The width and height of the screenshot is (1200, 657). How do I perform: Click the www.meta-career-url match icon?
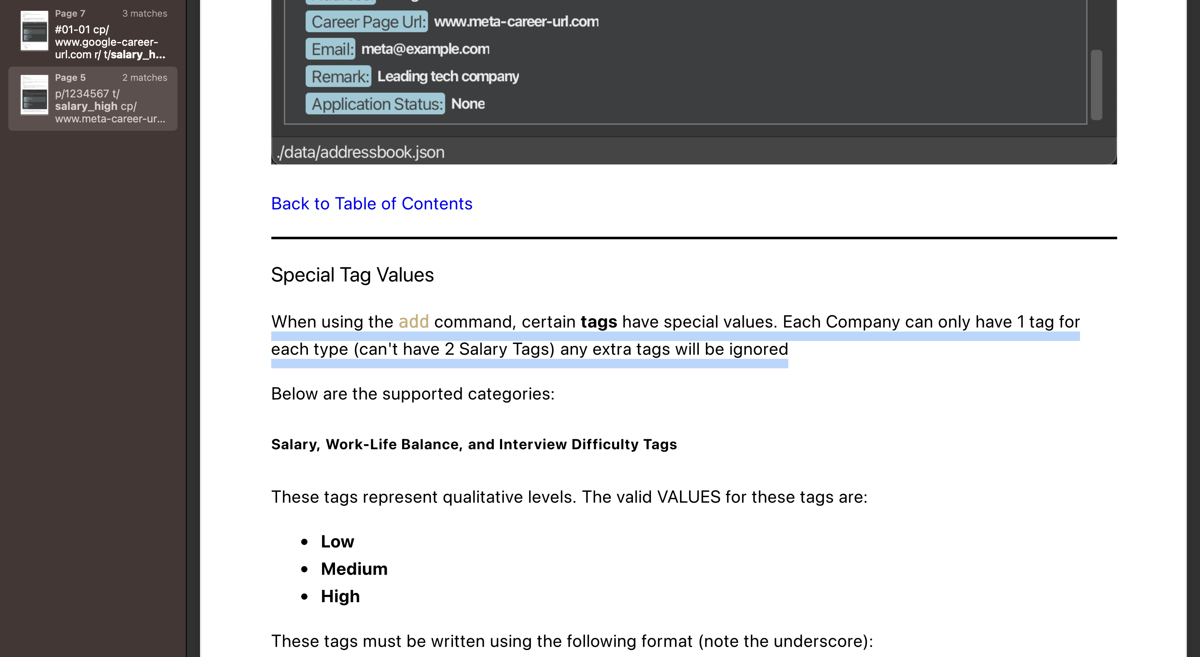click(x=33, y=96)
